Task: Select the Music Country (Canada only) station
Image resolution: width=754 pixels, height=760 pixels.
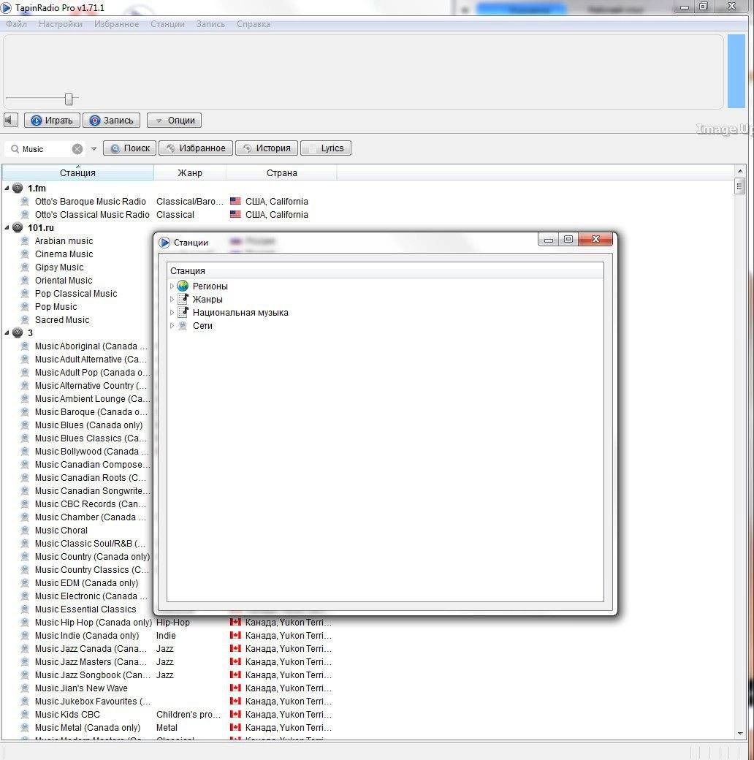Action: tap(93, 556)
